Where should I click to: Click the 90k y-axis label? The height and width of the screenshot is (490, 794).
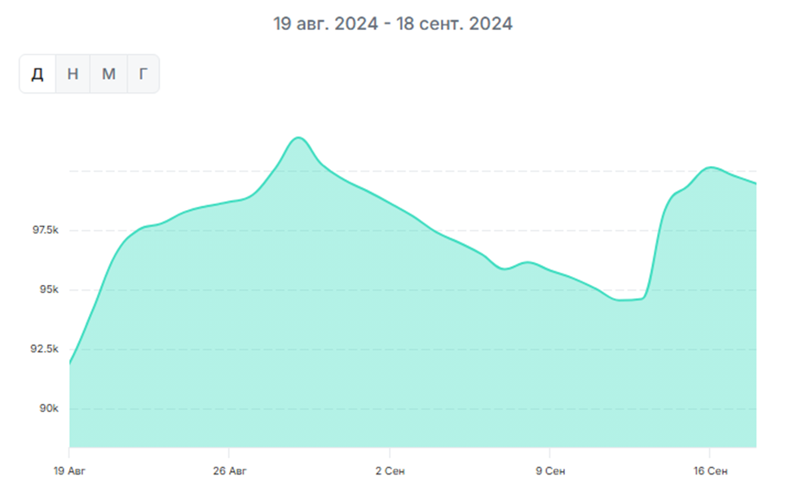50,409
